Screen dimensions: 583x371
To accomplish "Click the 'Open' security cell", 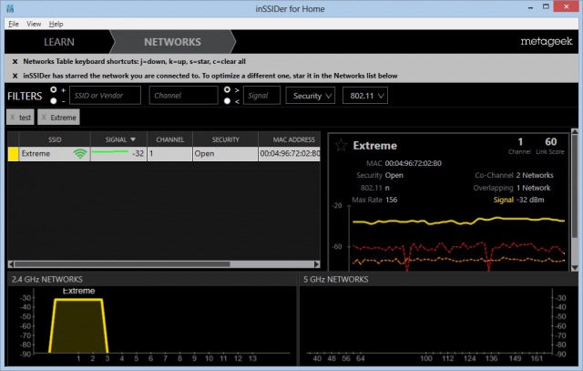I will [225, 154].
